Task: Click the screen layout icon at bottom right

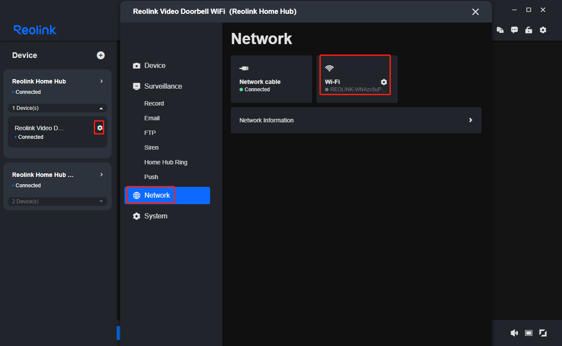Action: pyautogui.click(x=529, y=333)
